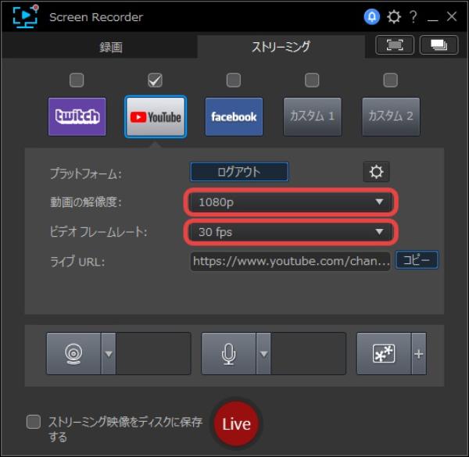Enable the Facebook checkbox
This screenshot has width=469, height=457.
[x=234, y=80]
